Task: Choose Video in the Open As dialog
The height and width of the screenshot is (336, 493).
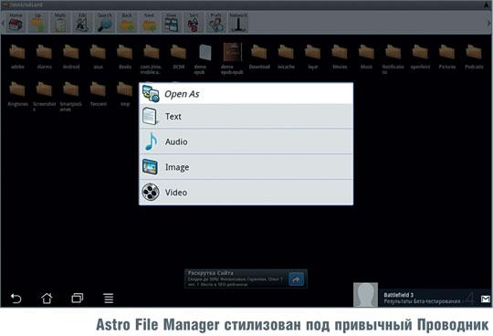Action: point(246,192)
